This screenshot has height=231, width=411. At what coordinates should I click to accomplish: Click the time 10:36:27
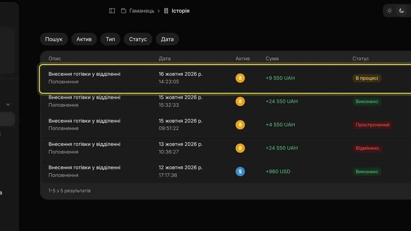click(169, 152)
